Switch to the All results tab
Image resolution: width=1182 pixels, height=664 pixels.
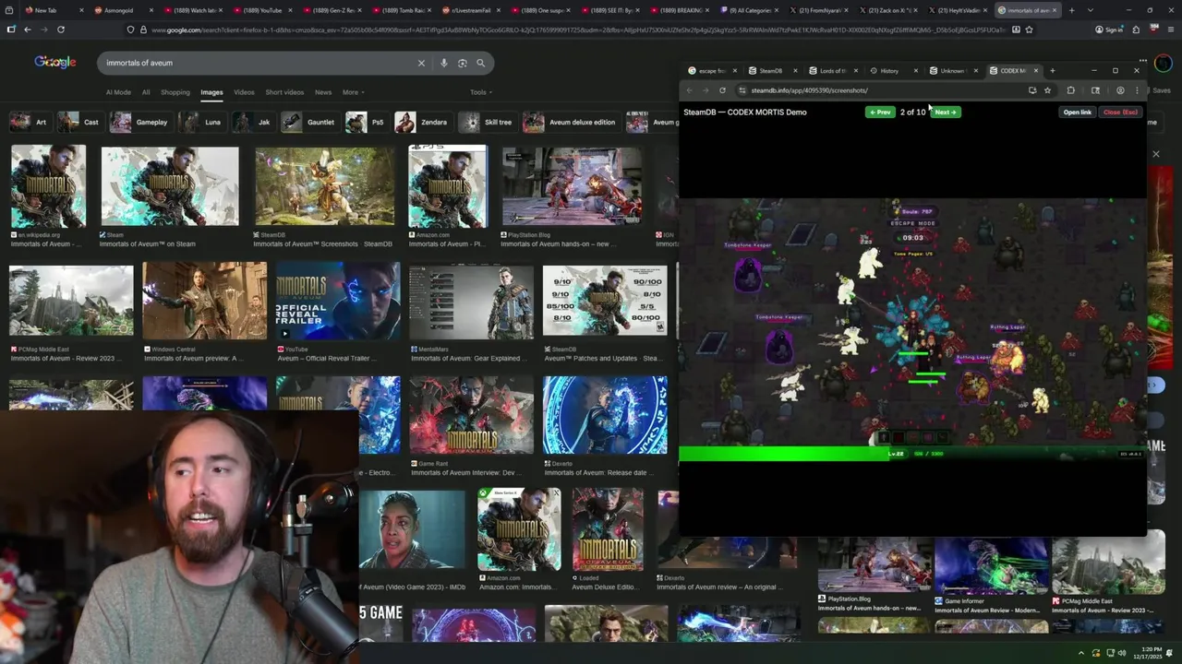146,92
